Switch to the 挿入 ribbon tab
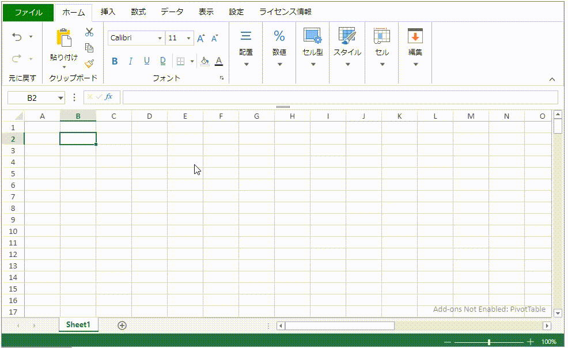 [108, 12]
